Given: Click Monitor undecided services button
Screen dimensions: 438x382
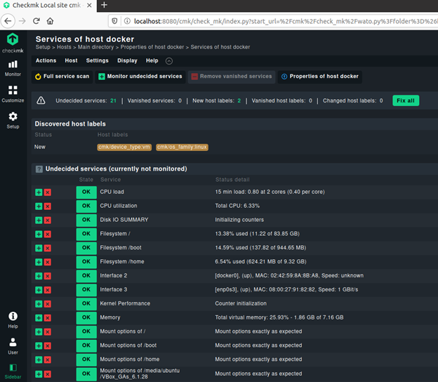Looking at the screenshot, I should (x=140, y=77).
